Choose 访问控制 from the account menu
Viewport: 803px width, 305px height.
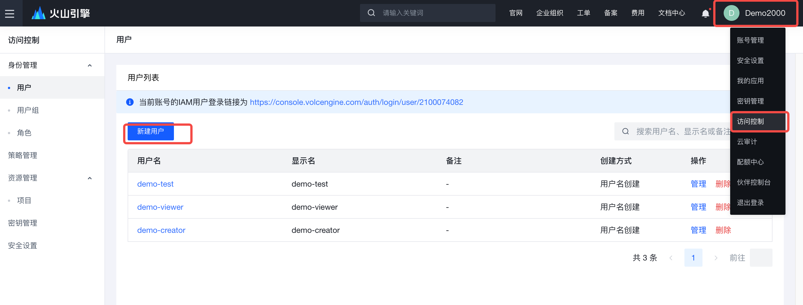tap(758, 121)
